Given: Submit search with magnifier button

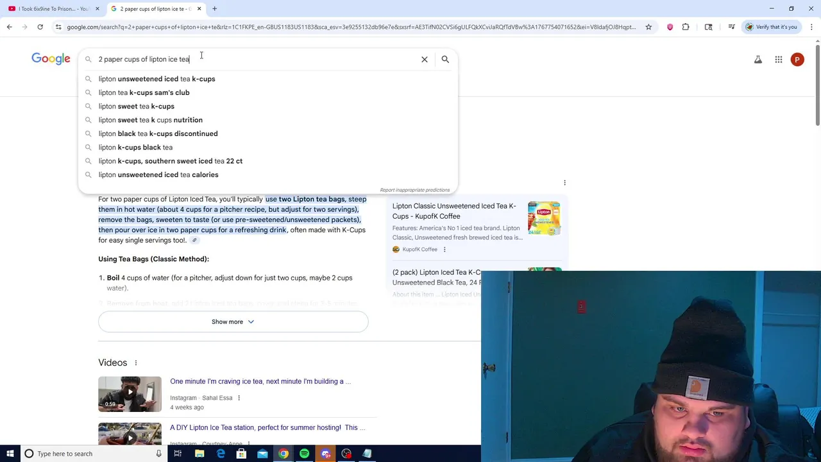Looking at the screenshot, I should click(445, 59).
